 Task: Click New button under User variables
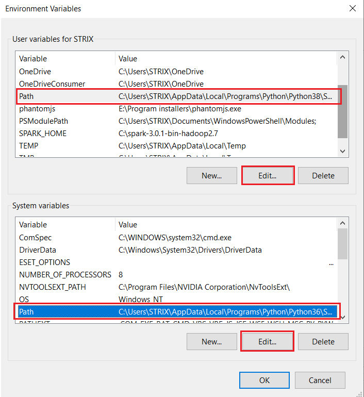pos(211,175)
